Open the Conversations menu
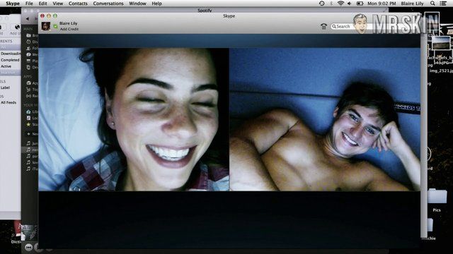Image resolution: width=453 pixels, height=254 pixels. pyautogui.click(x=108, y=4)
